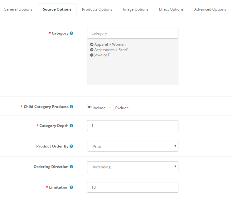Click the Category Depth help icon
Viewport: 233px width, 197px height.
[71, 126]
